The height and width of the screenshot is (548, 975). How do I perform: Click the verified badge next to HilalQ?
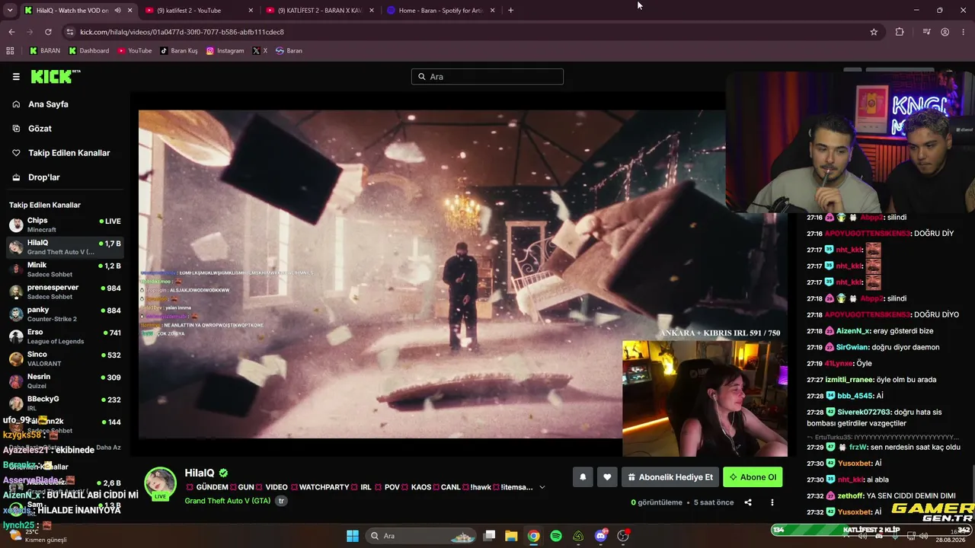pos(223,473)
